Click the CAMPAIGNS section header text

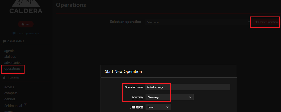pyautogui.click(x=15, y=41)
